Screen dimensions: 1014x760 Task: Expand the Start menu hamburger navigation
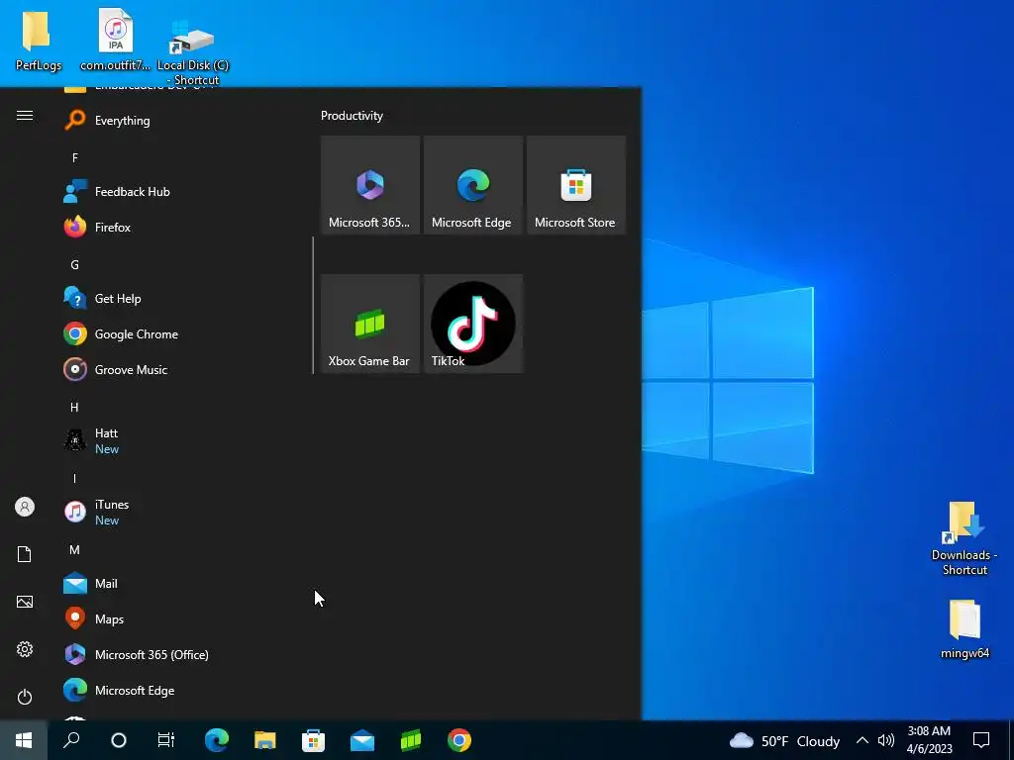point(25,116)
